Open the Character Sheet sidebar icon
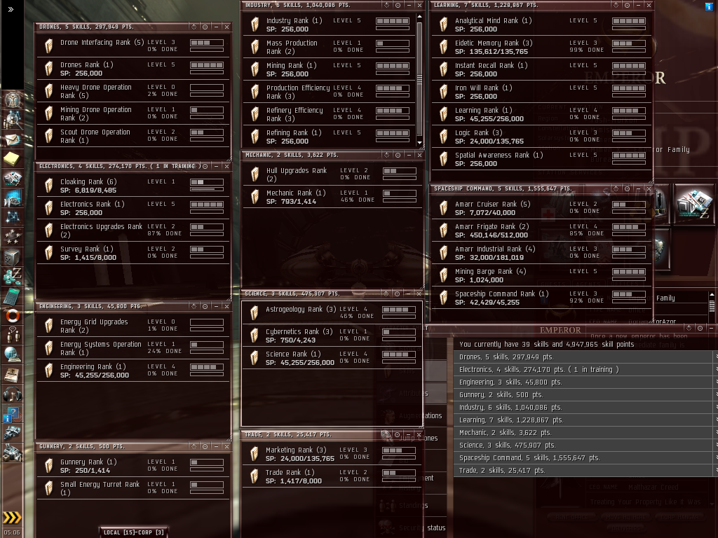 pyautogui.click(x=12, y=99)
